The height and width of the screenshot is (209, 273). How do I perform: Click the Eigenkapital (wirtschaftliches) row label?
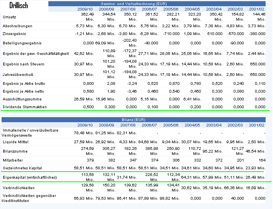pyautogui.click(x=30, y=177)
